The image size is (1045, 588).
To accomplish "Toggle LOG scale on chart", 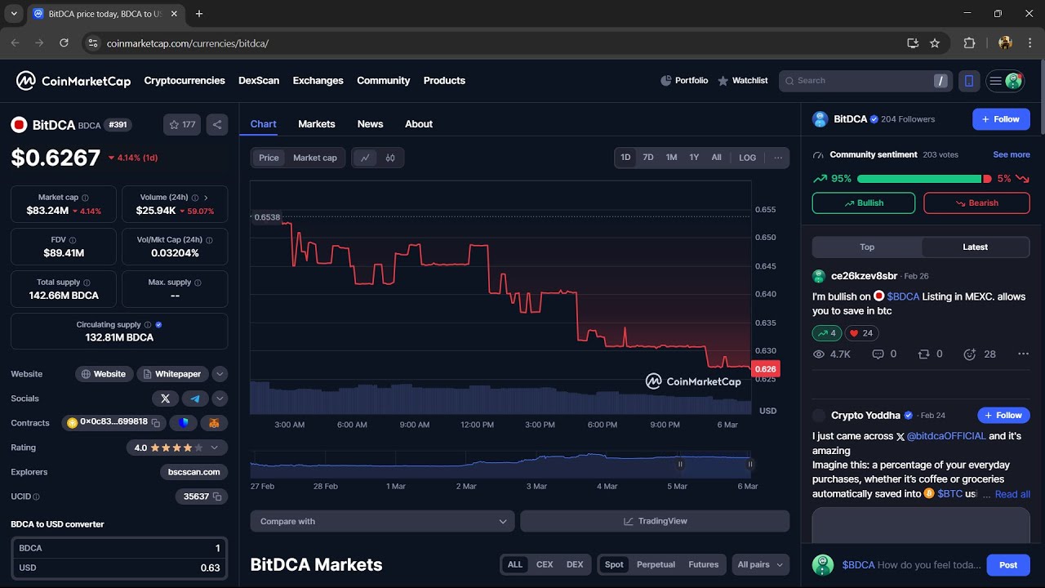I will click(748, 158).
